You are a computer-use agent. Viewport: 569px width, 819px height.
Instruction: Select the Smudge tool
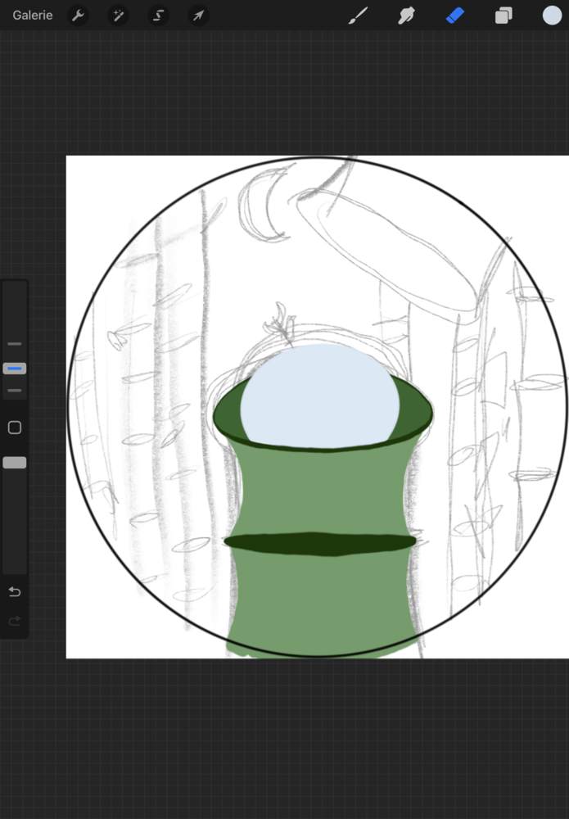[x=406, y=16]
